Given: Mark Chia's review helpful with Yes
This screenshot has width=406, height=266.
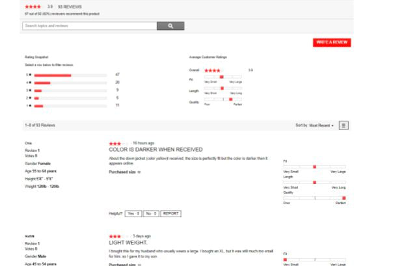Looking at the screenshot, I should [x=133, y=213].
